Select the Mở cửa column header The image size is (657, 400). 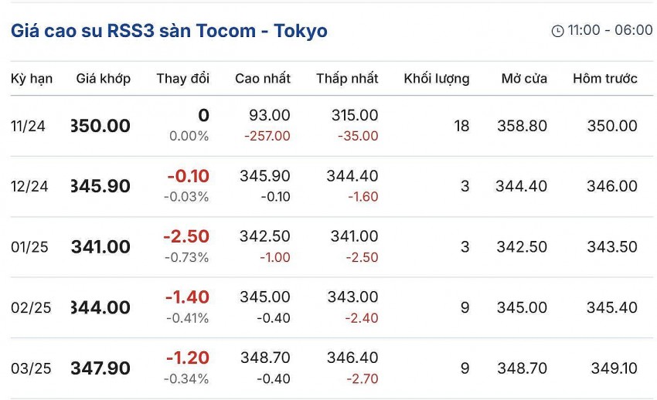[524, 79]
